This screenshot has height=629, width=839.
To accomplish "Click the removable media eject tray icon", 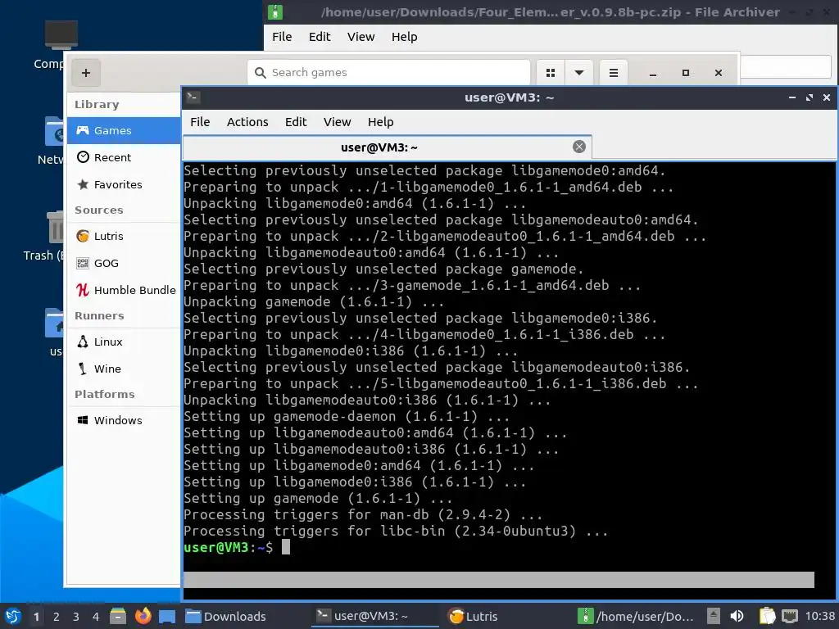I will [714, 616].
